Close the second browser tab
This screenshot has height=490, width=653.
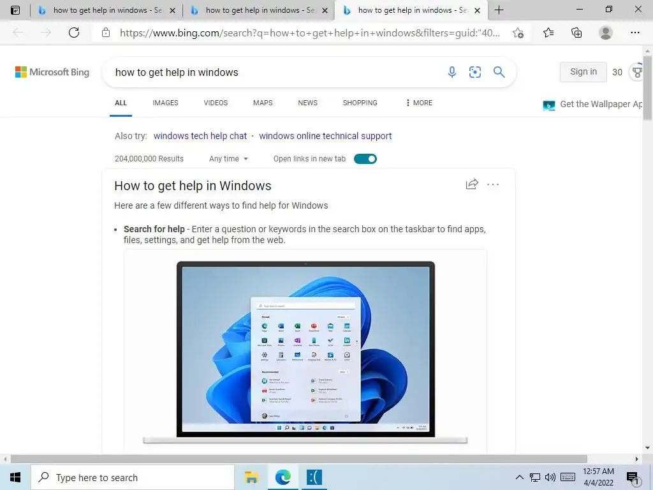[325, 10]
